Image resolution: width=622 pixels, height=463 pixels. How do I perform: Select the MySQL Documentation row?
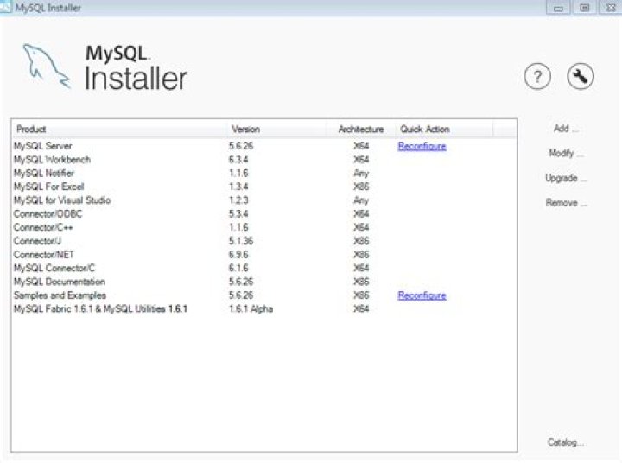264,282
